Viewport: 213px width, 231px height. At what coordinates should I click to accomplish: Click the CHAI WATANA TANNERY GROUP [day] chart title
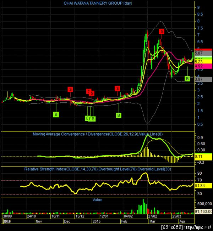coord(98,3)
